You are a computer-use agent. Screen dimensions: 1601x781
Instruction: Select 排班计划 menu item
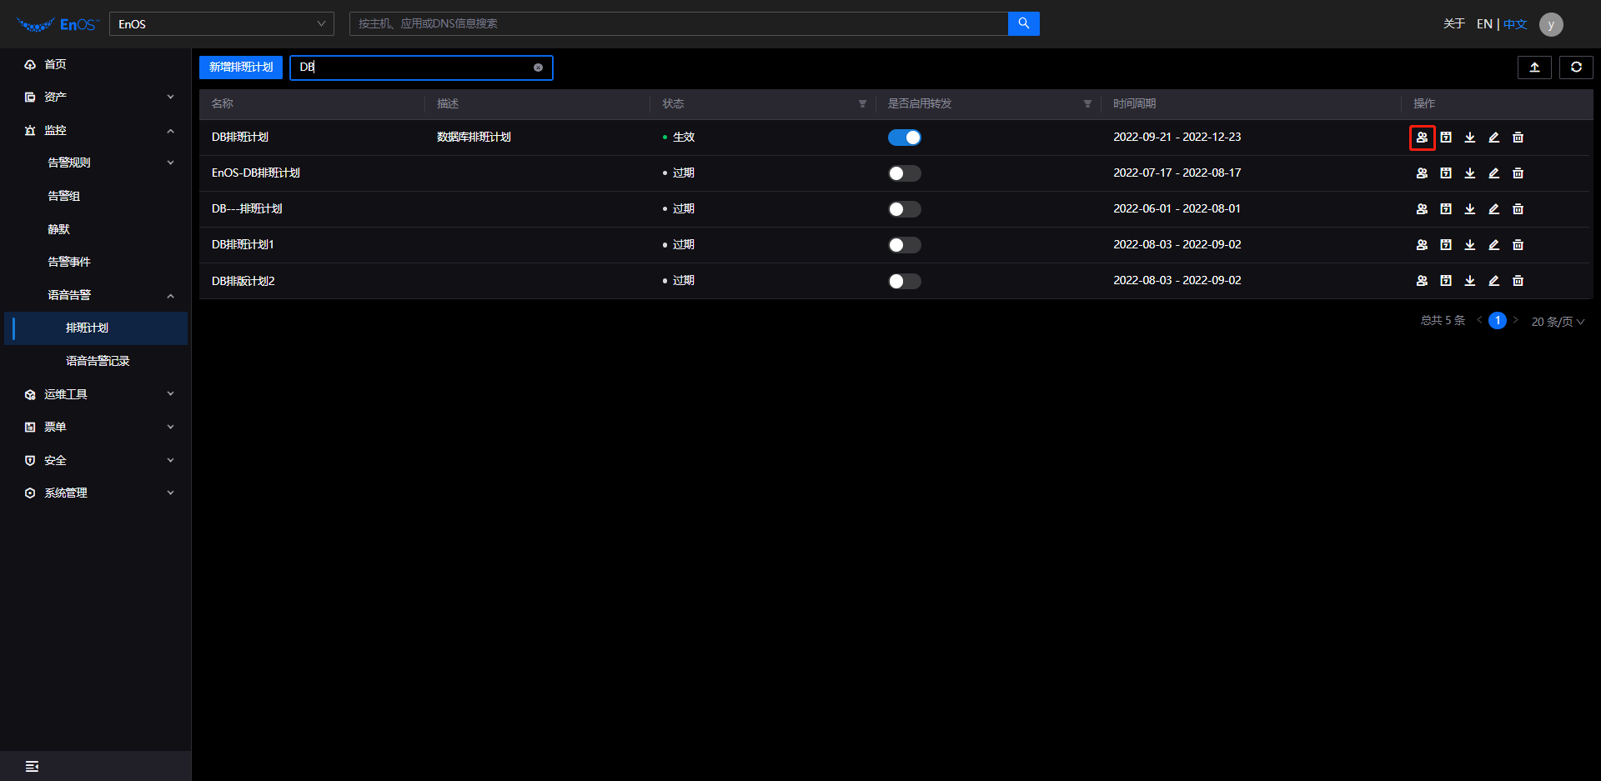click(96, 328)
